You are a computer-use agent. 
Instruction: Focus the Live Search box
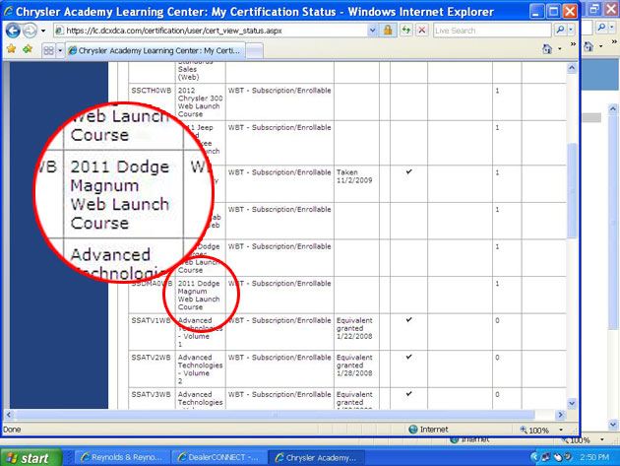[x=492, y=31]
